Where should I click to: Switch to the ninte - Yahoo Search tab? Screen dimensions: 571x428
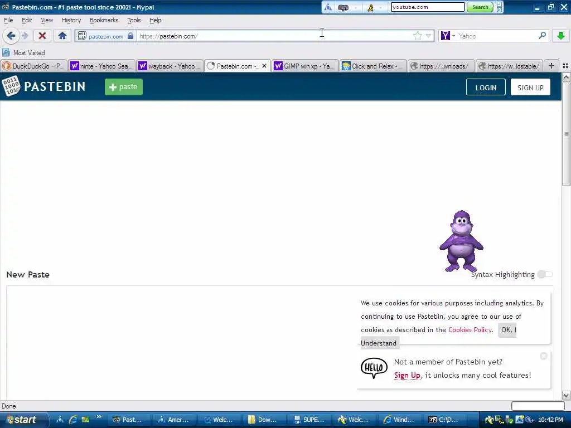coord(101,66)
